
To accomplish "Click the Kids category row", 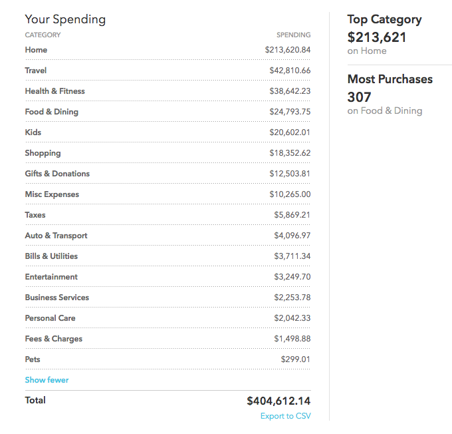I will click(33, 132).
